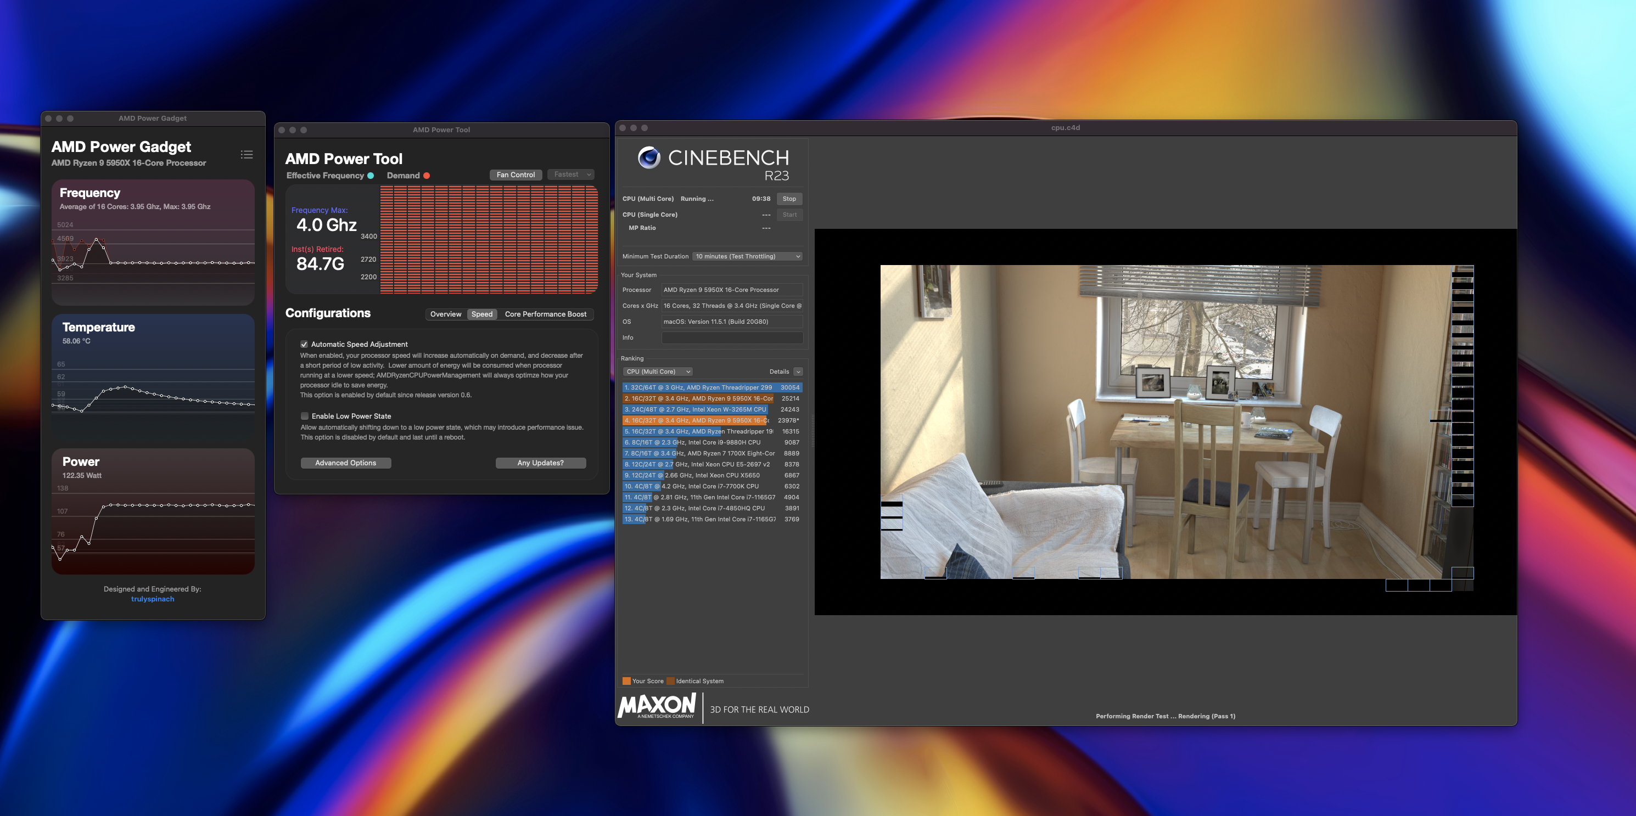Enable Low Power State checkbox
This screenshot has width=1636, height=816.
click(x=305, y=416)
